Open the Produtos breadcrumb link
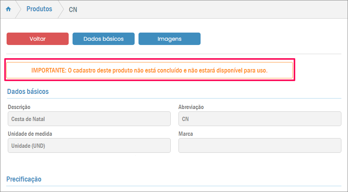The image size is (348, 192). (x=39, y=9)
